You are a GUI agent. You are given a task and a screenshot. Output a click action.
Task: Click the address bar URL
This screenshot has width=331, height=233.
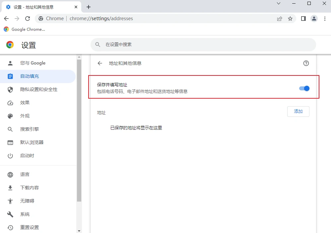pos(101,19)
